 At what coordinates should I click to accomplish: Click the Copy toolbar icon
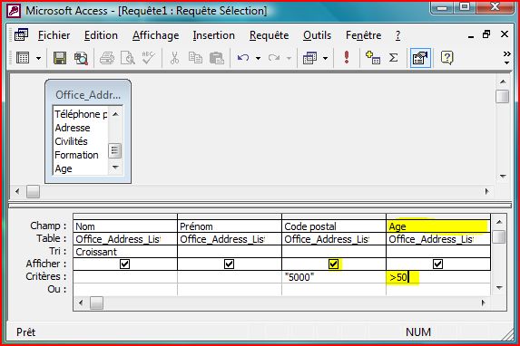tap(195, 58)
